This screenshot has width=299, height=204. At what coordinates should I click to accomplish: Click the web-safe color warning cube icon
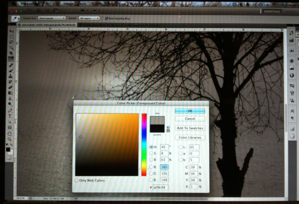[168, 127]
